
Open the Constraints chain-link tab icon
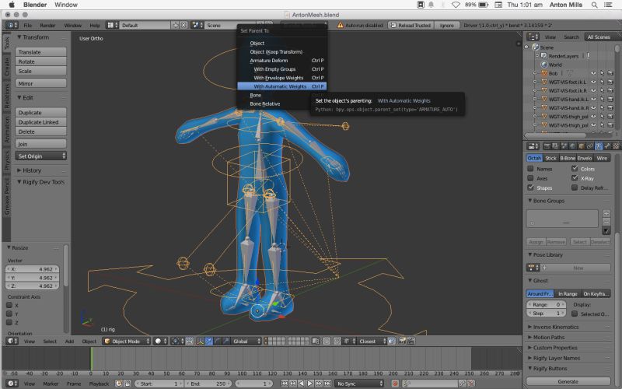[x=590, y=146]
